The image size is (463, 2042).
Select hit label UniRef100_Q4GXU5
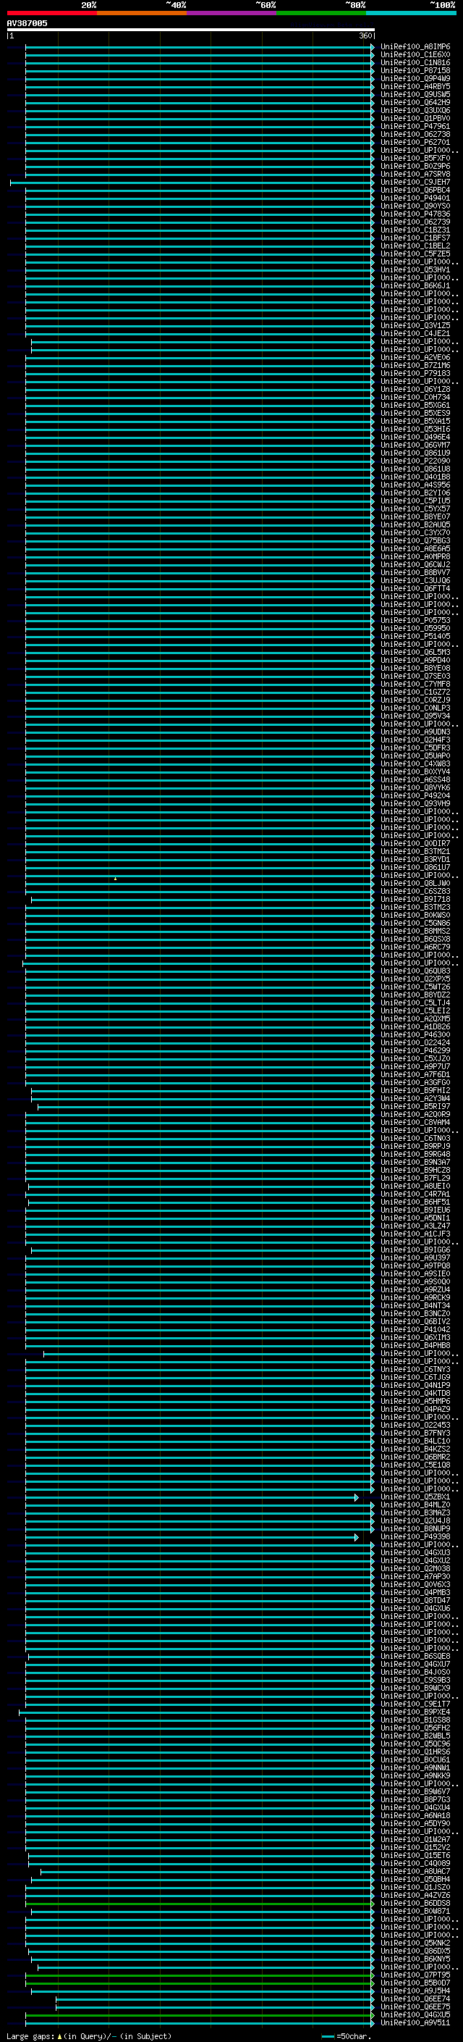(x=415, y=2015)
